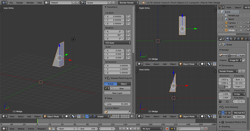Viewport: 250px width, 131px height.
Task: Click the Animation render button
Action: tap(232, 56)
